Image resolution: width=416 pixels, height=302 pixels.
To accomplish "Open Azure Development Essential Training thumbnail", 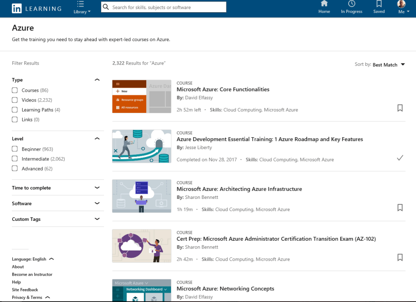I will pyautogui.click(x=142, y=147).
